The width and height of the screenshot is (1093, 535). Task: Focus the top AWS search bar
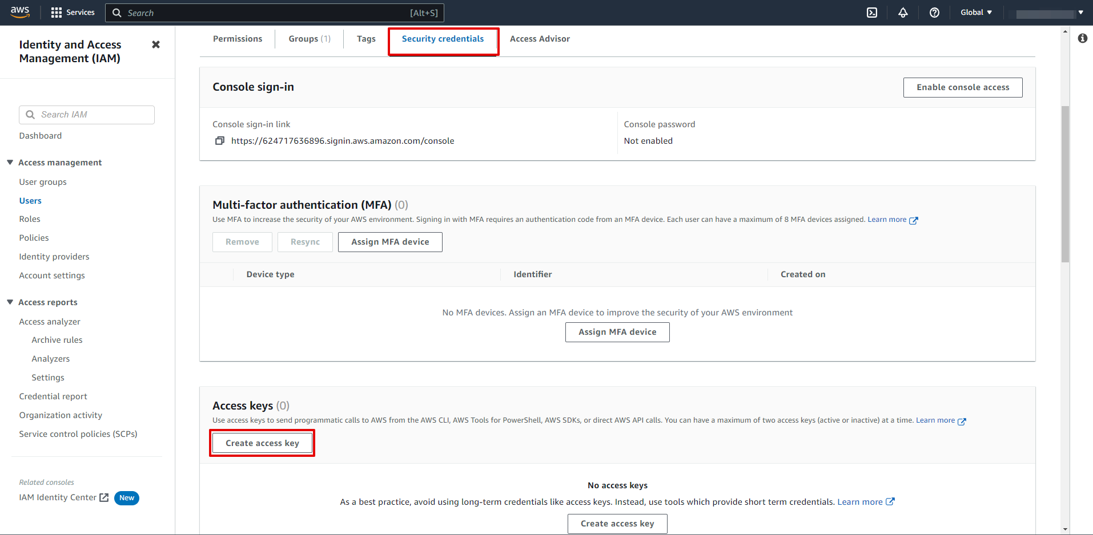coord(275,13)
